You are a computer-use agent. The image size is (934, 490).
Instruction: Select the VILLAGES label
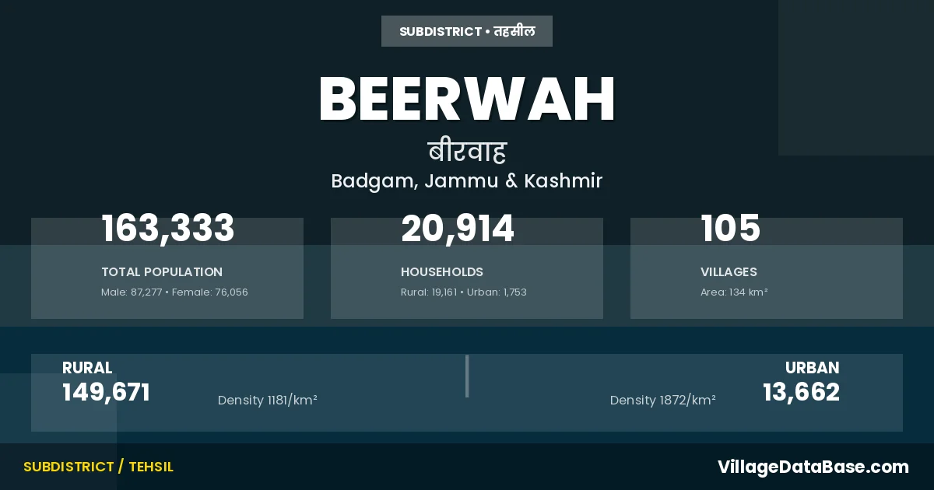729,272
